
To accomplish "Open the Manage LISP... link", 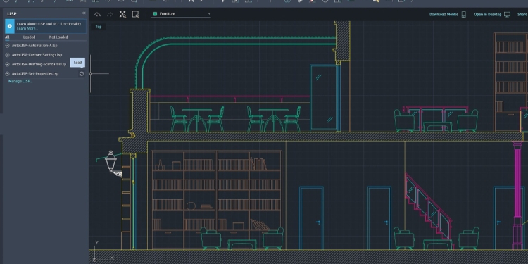I will 20,81.
